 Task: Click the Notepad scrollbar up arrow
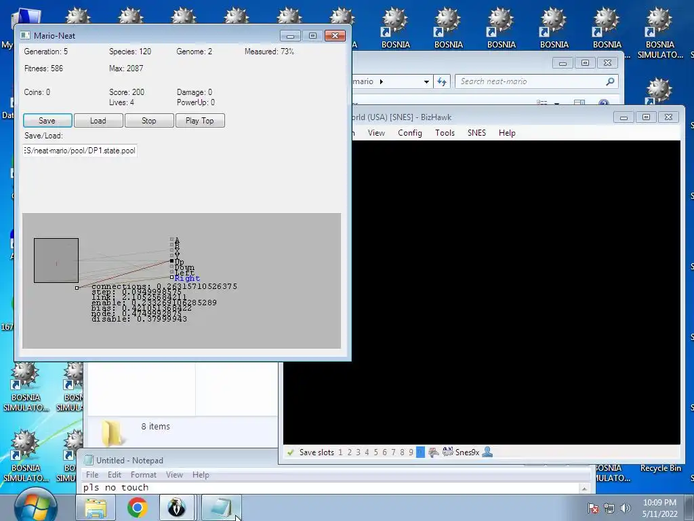(x=584, y=488)
